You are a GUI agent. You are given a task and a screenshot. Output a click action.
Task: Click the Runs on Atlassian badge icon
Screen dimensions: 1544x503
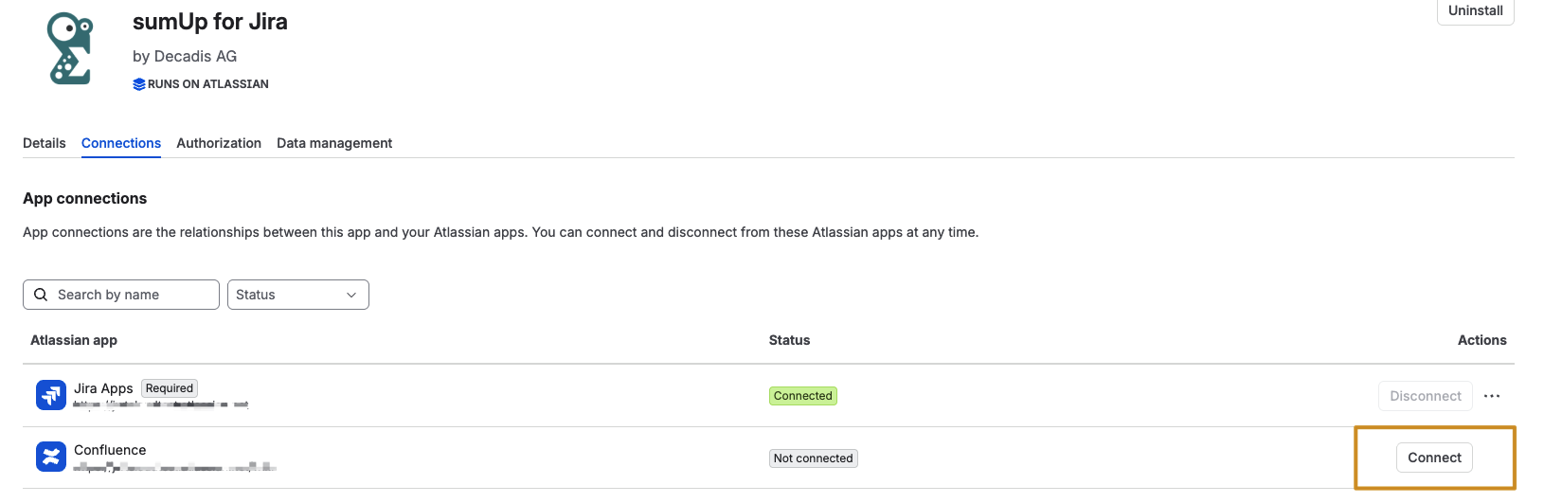(x=139, y=84)
